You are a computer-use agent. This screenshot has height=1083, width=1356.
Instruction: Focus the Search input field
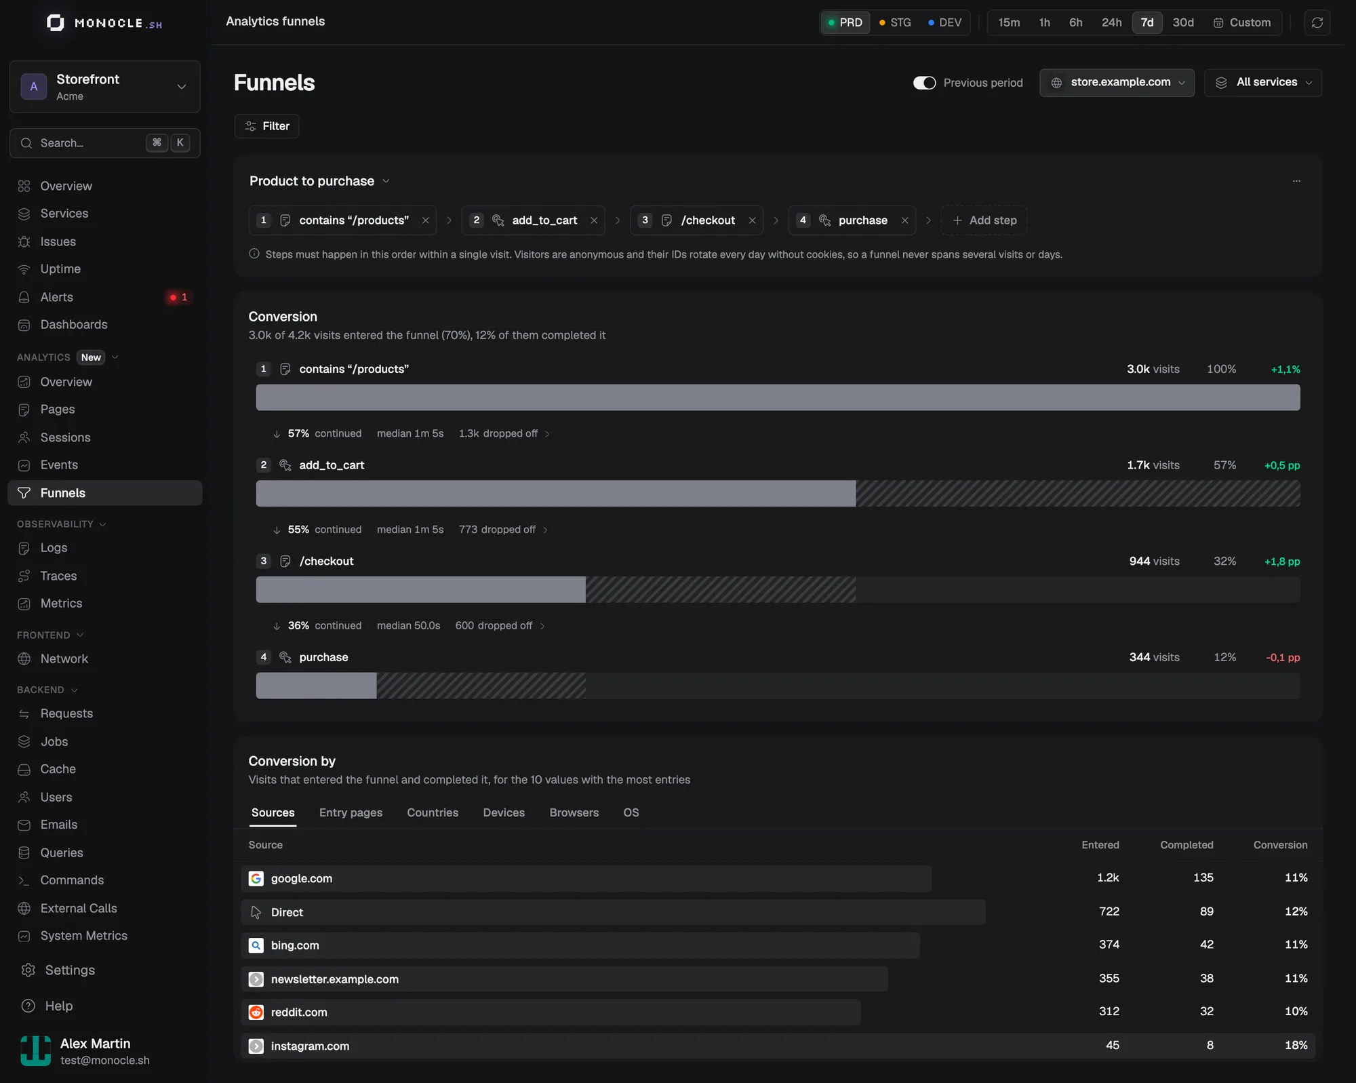105,143
